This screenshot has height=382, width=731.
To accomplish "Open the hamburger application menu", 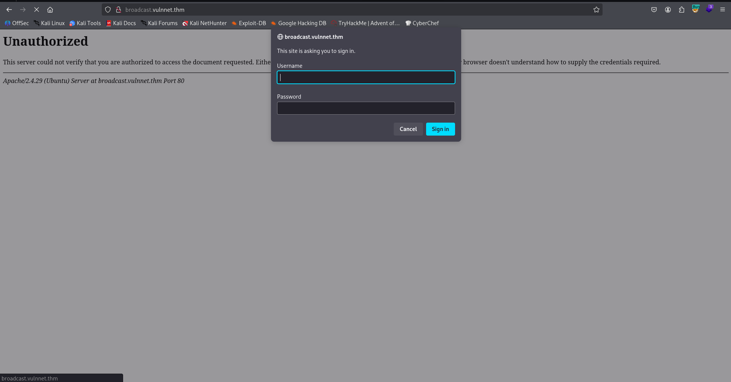I will [x=722, y=10].
